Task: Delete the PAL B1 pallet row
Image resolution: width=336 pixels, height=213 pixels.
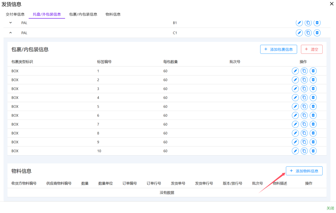Action: click(317, 23)
